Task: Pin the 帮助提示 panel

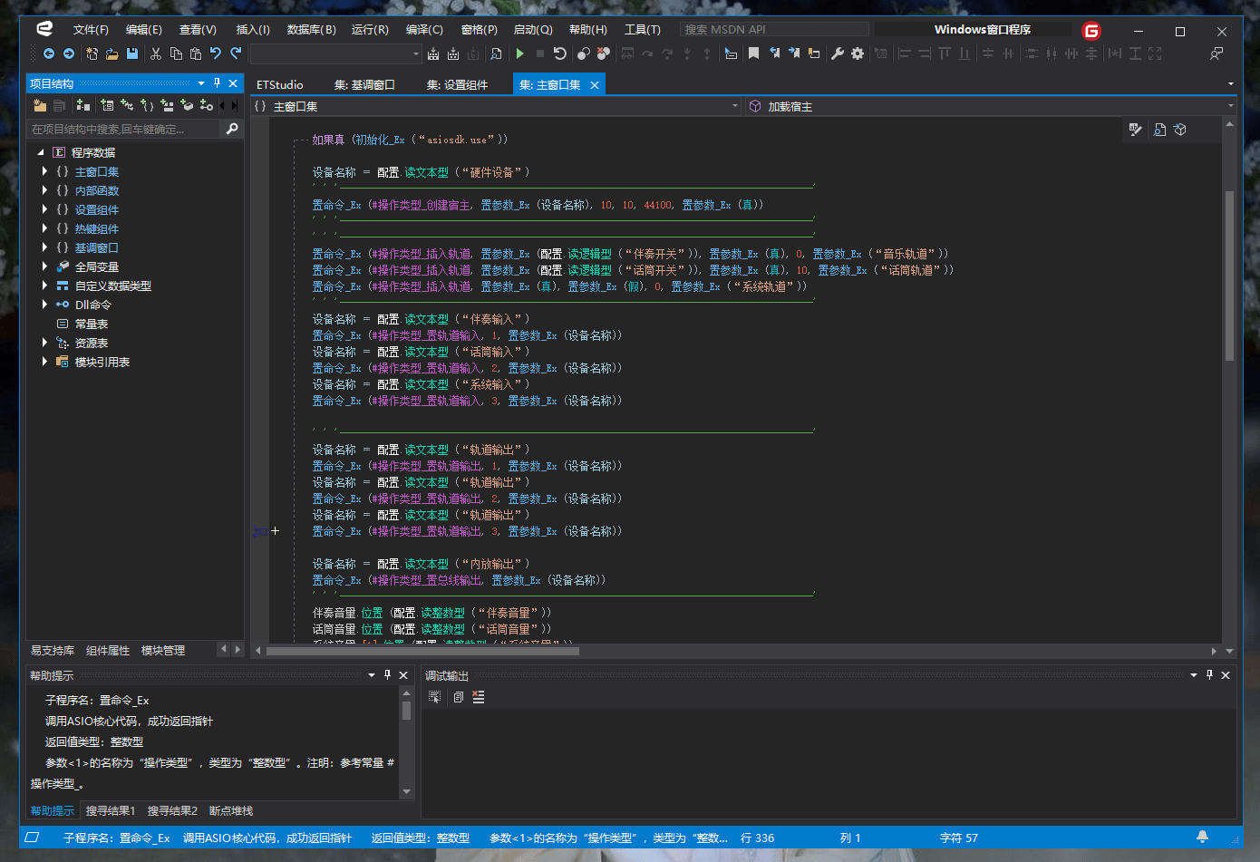Action: point(387,675)
